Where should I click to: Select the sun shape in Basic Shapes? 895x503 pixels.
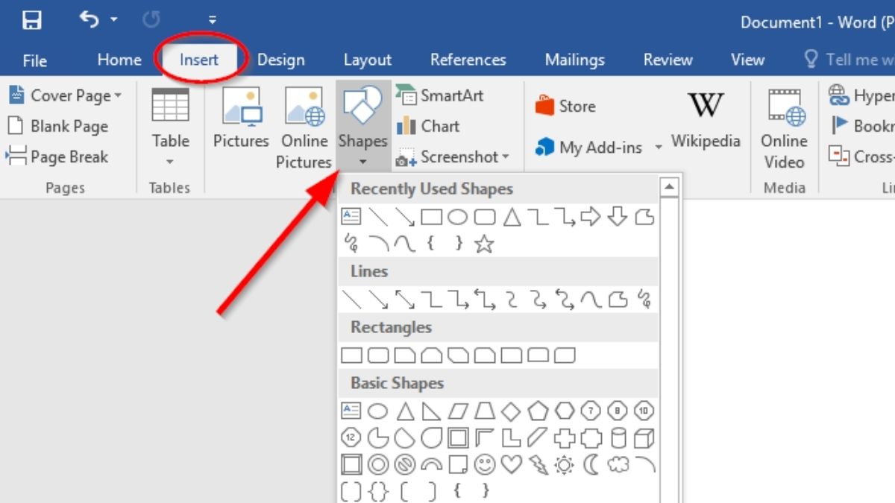[x=564, y=465]
